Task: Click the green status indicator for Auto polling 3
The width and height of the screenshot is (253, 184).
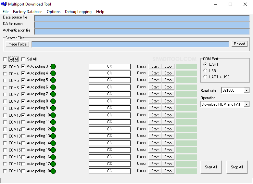Action: (x=53, y=66)
